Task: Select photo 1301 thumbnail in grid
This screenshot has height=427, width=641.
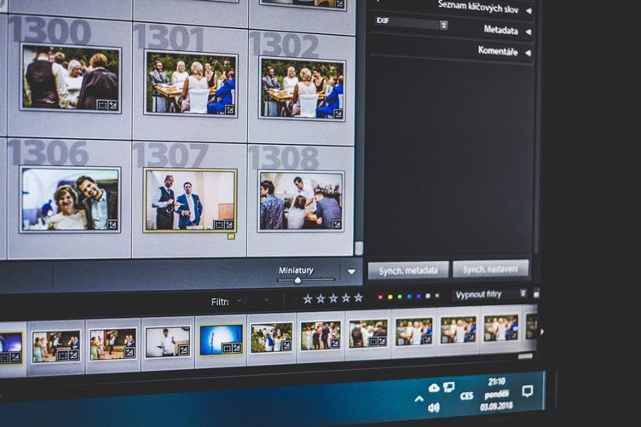Action: click(x=191, y=84)
